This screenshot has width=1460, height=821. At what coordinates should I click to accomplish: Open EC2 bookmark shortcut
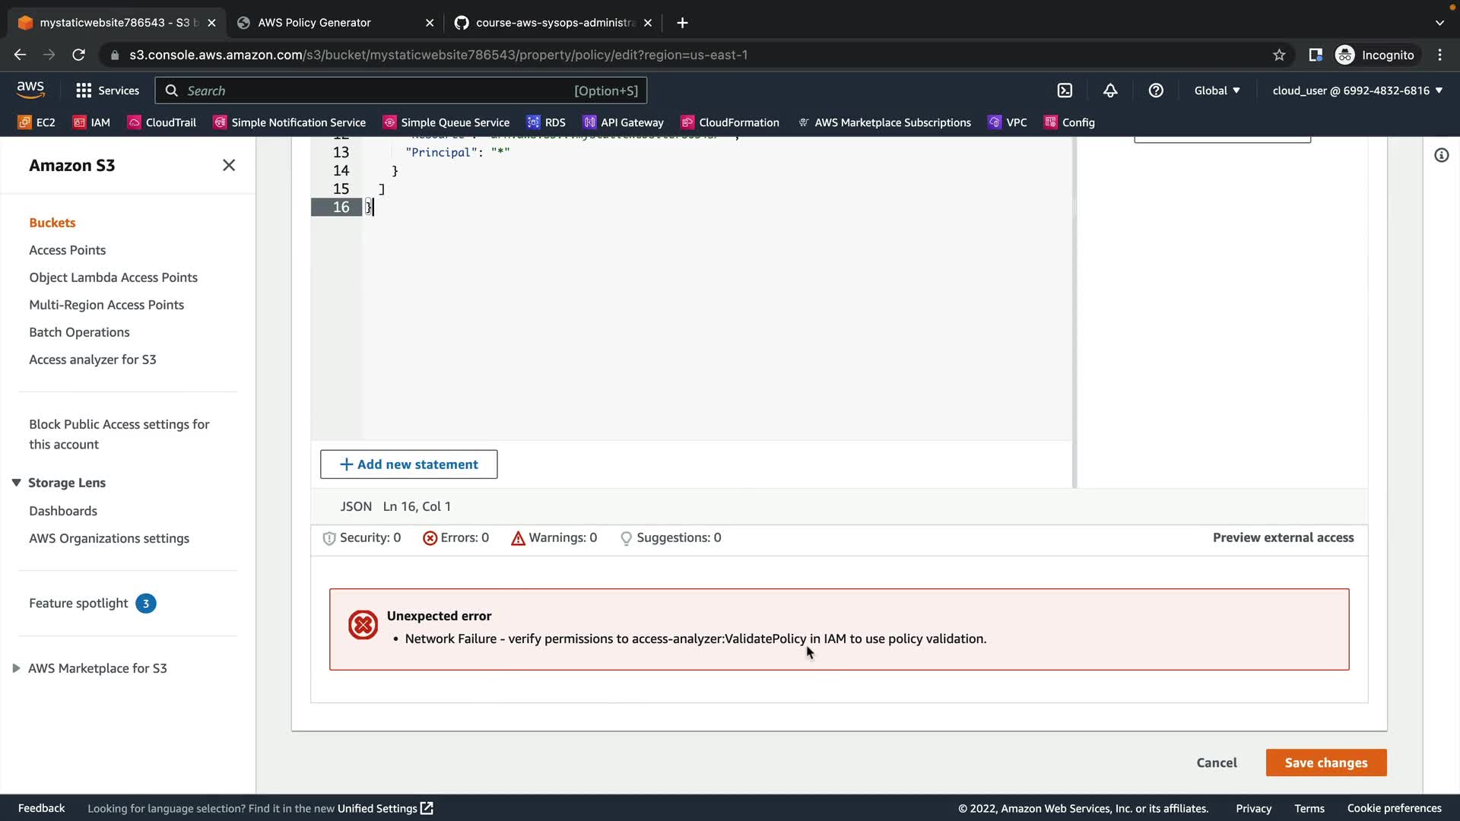point(36,122)
